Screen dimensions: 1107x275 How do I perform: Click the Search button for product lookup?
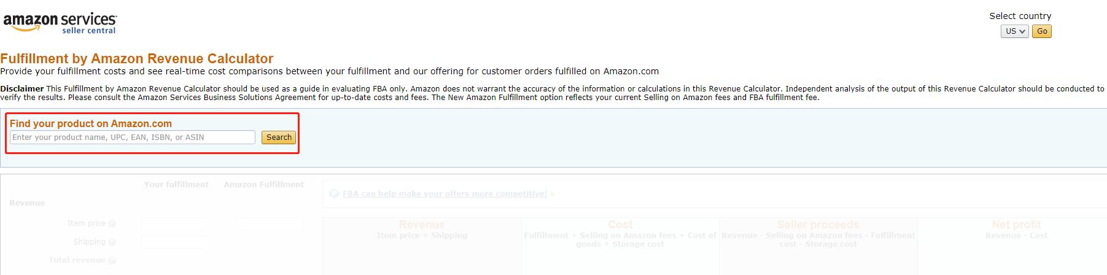[x=279, y=137]
